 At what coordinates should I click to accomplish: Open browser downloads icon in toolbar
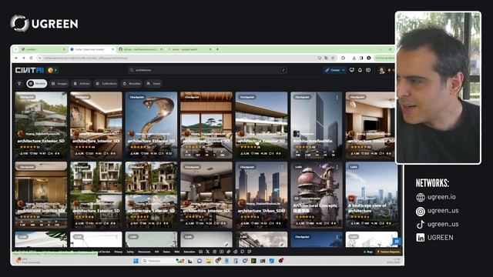[x=354, y=58]
